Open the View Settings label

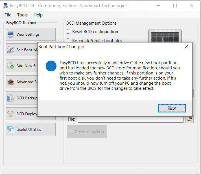point(28,34)
